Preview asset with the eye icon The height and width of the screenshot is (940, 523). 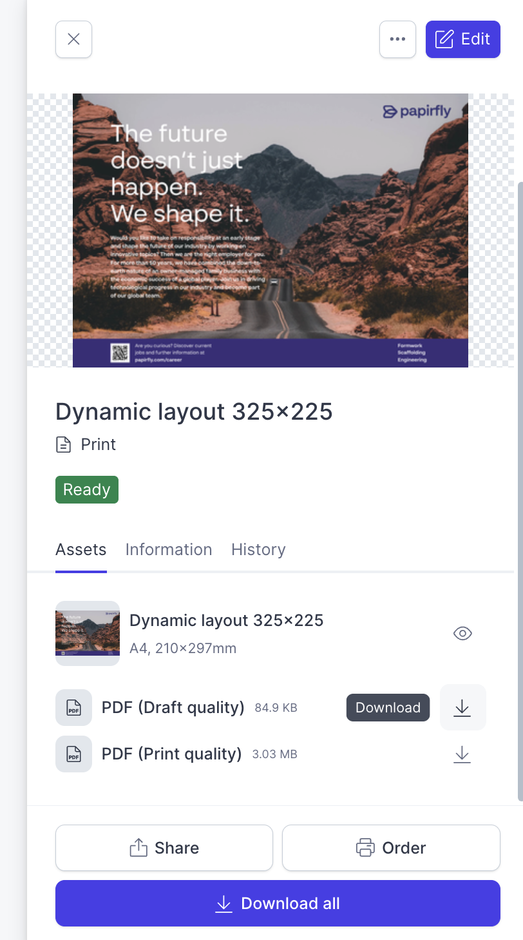pos(462,633)
